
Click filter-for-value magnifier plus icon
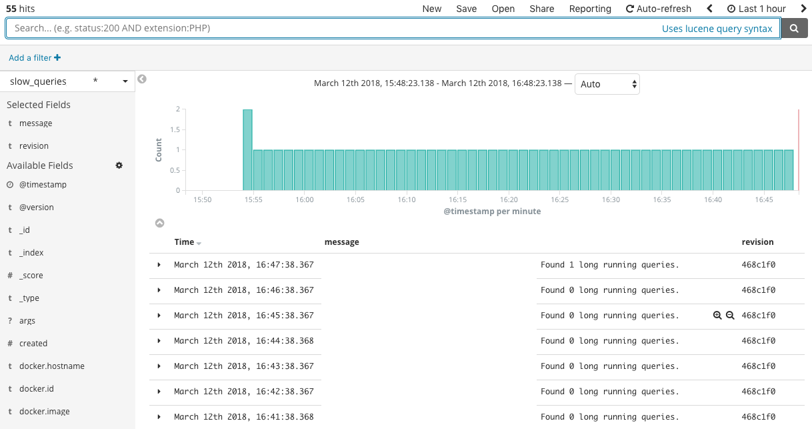click(717, 316)
